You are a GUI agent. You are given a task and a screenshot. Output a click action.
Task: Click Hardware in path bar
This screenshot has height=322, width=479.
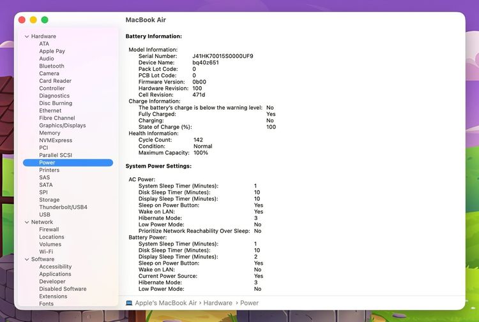tap(218, 303)
